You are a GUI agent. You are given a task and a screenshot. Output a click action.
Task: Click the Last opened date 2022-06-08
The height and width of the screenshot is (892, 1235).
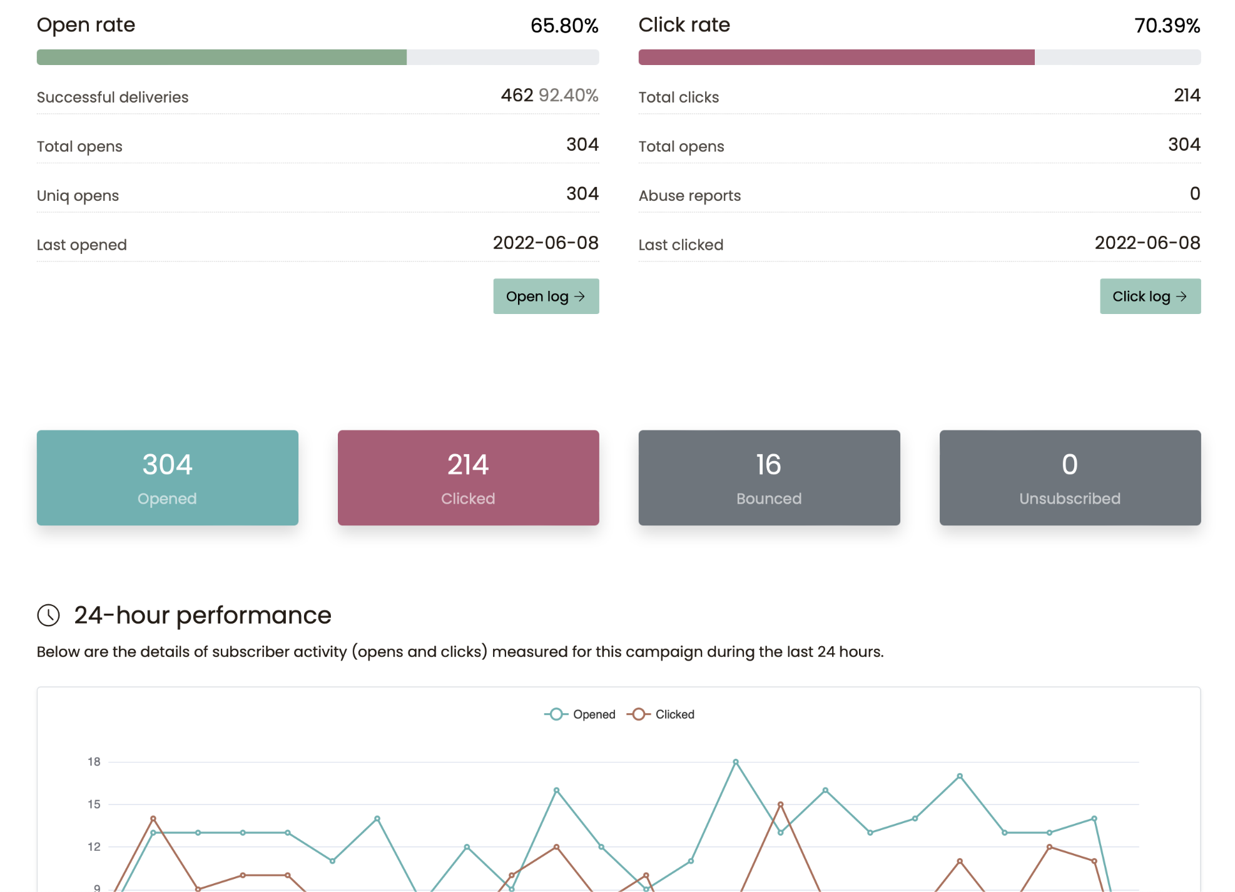(x=545, y=243)
